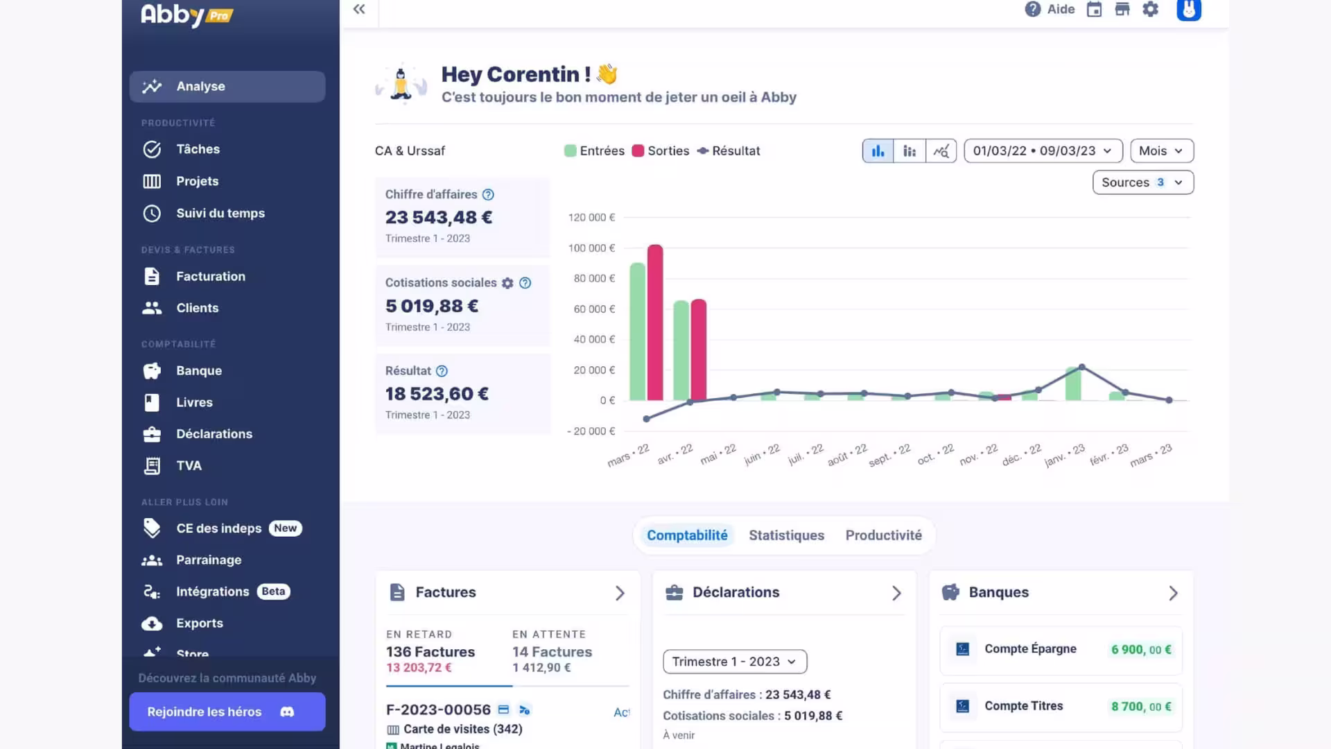Switch to line chart view
The height and width of the screenshot is (749, 1331).
pos(941,150)
